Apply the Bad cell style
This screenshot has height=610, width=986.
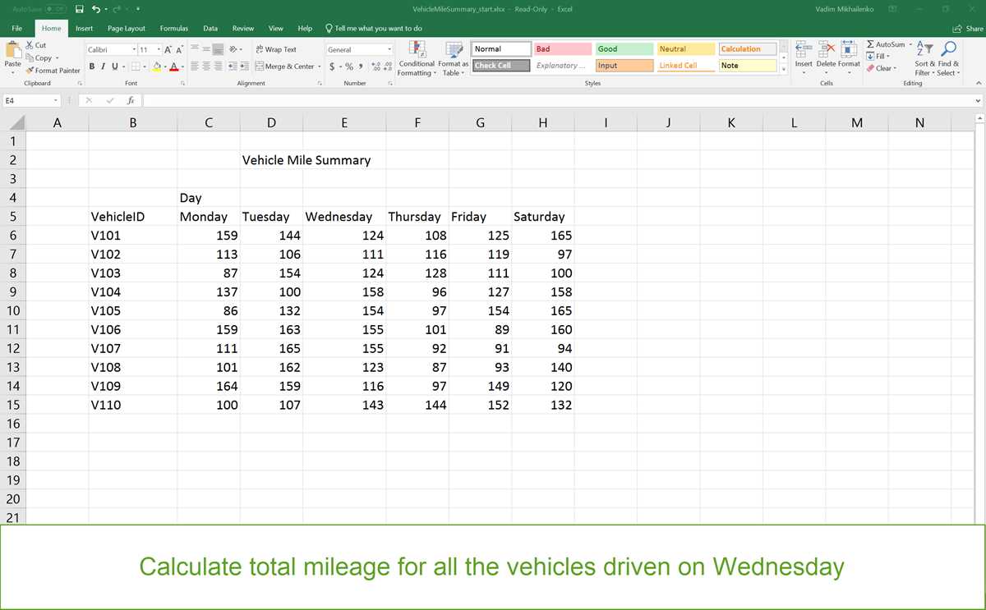pos(563,49)
